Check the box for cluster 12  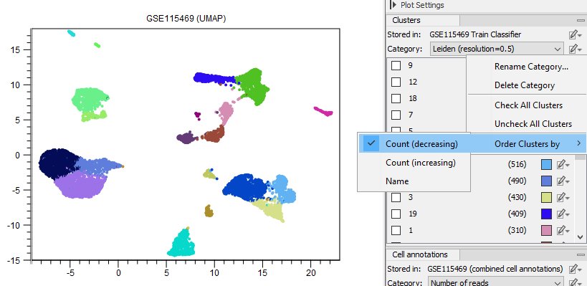click(x=396, y=82)
